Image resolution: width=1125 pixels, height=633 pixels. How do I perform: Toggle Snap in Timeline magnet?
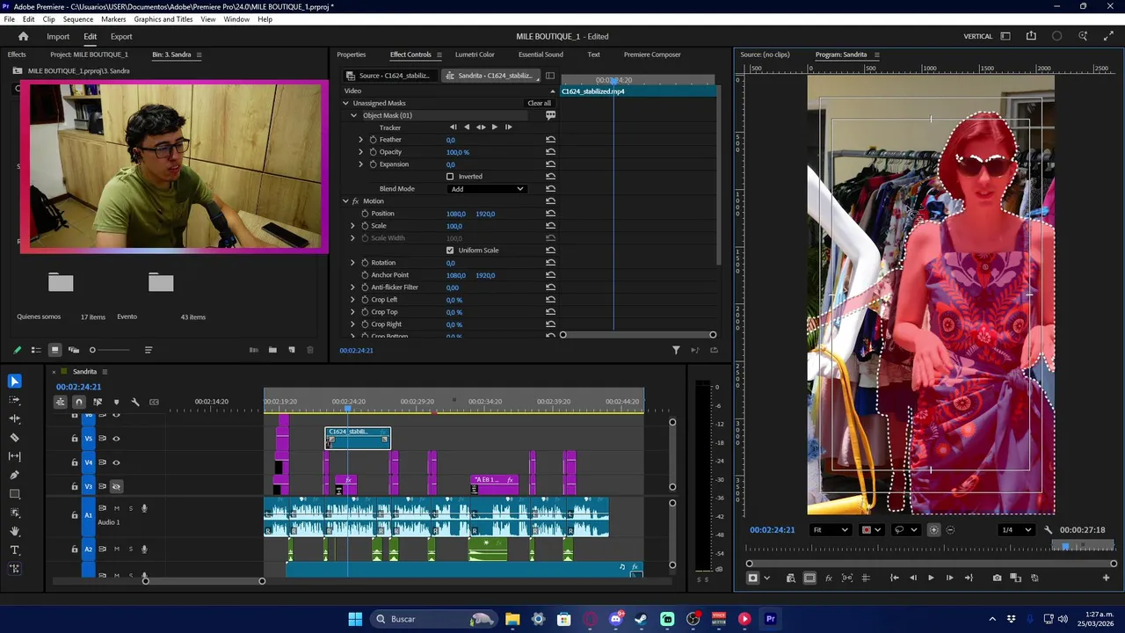pyautogui.click(x=78, y=402)
